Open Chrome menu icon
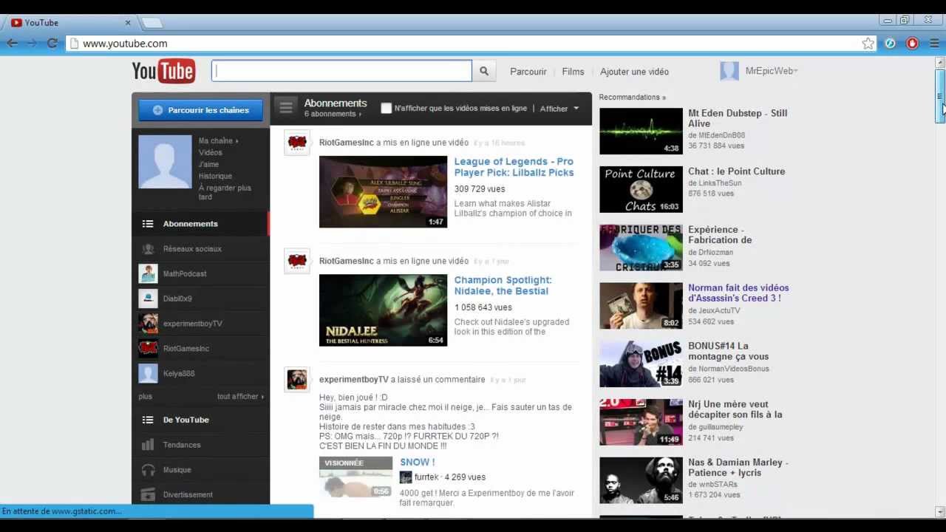Image resolution: width=946 pixels, height=532 pixels. (934, 44)
